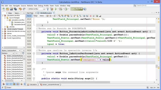Open the Members dropdown in Navigator
Image resolution: width=161 pixels, height=90 pixels.
tap(8, 53)
